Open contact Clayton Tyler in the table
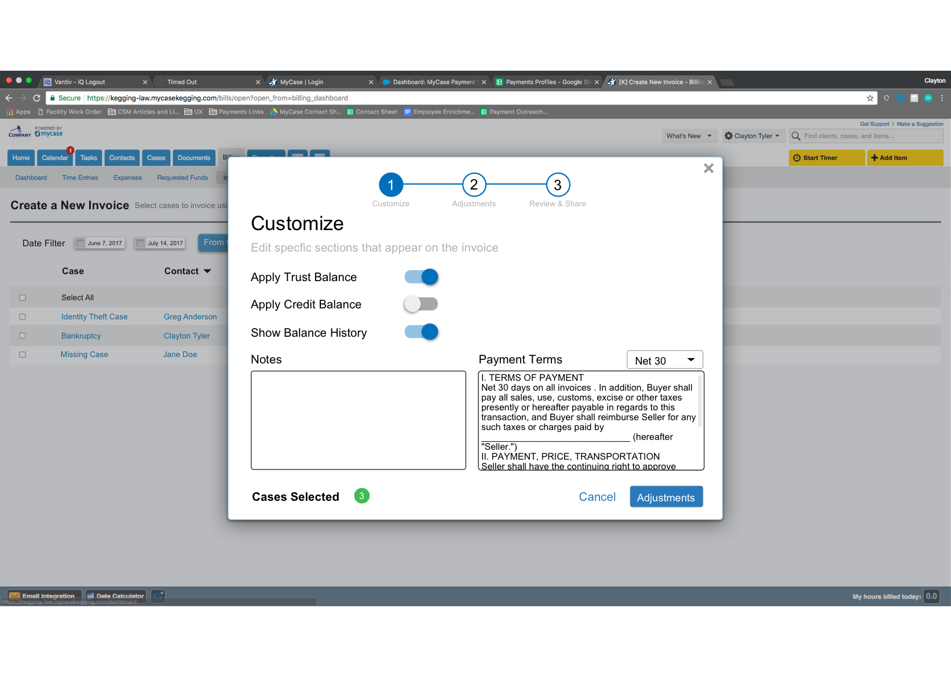 pos(186,336)
